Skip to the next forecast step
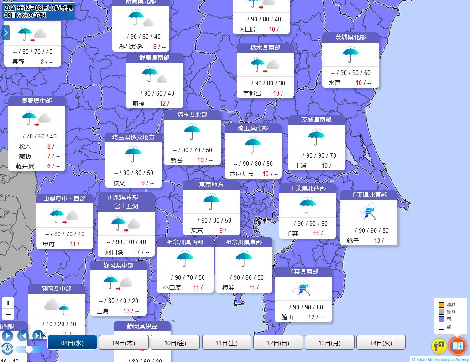This screenshot has width=470, height=362. pos(38,335)
